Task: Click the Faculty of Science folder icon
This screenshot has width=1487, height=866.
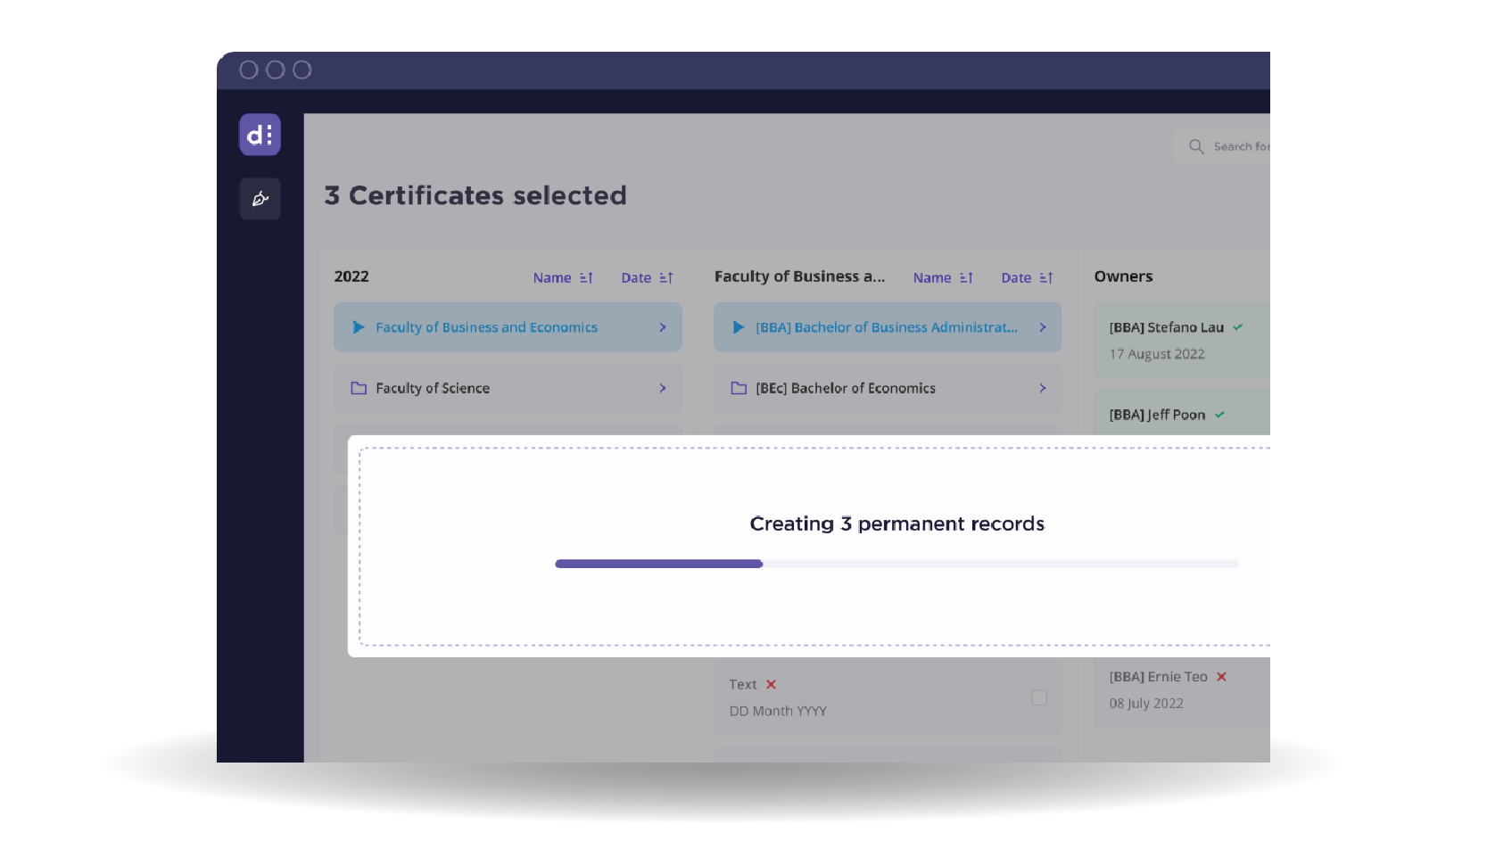Action: click(x=359, y=388)
